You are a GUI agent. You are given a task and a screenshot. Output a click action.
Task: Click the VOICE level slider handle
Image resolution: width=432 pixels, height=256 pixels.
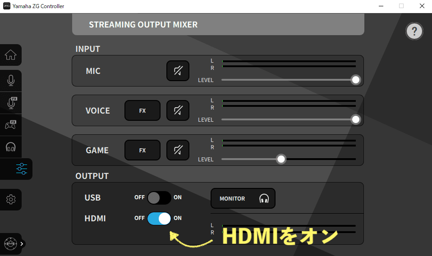(x=356, y=119)
